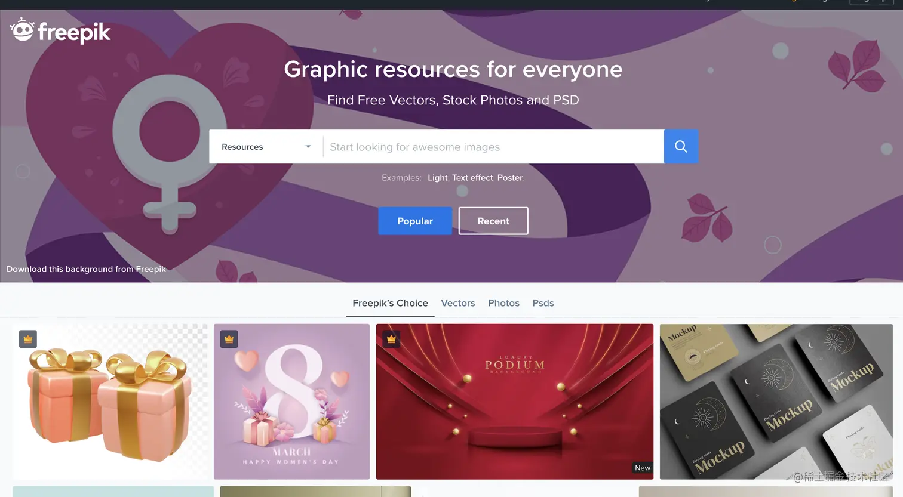
Task: Select the 'Text effect' example search
Action: click(x=472, y=178)
